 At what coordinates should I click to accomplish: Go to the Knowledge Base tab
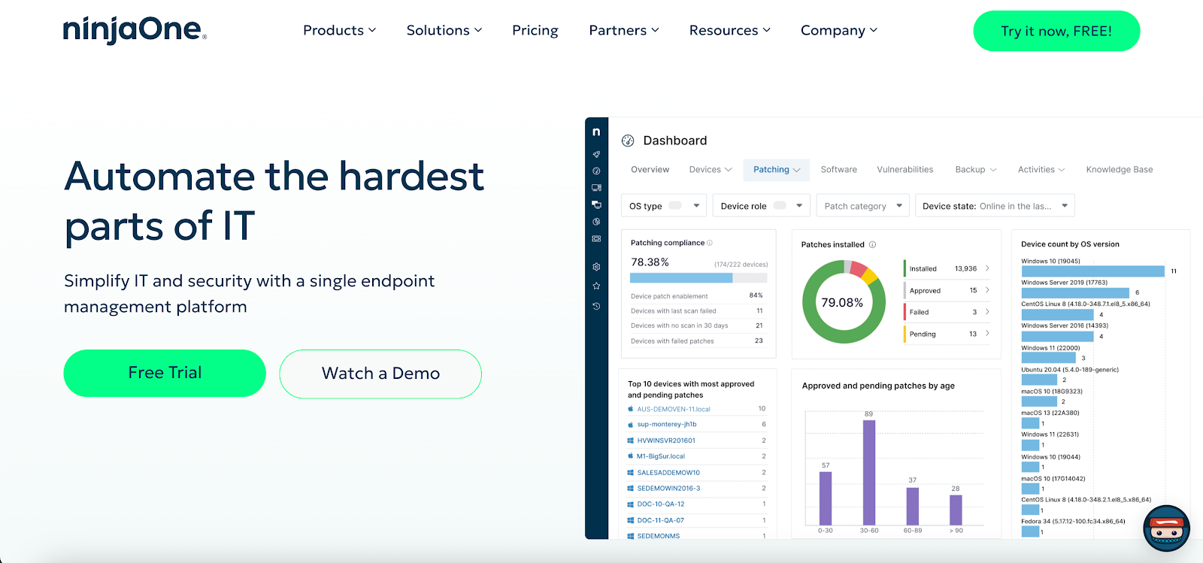click(x=1120, y=170)
